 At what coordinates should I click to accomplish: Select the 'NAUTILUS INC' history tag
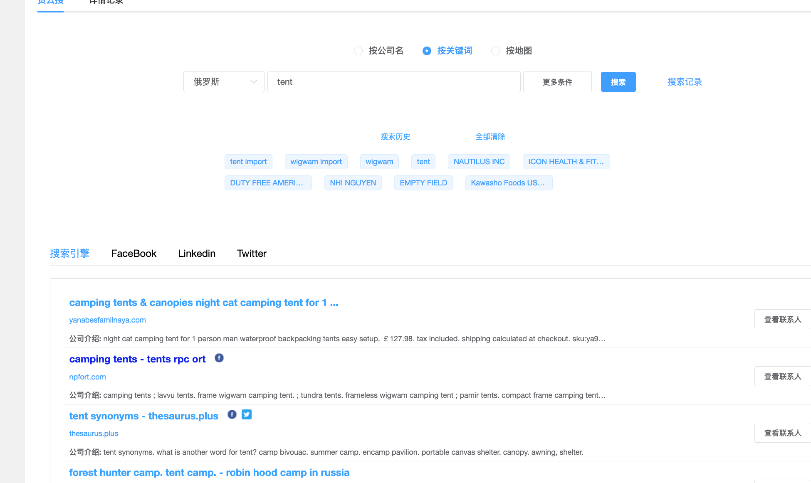[479, 162]
